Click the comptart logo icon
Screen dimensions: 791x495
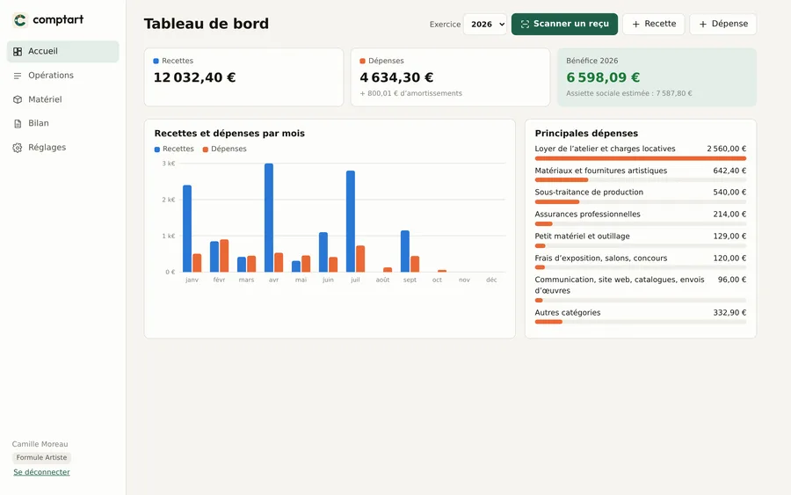tap(19, 20)
